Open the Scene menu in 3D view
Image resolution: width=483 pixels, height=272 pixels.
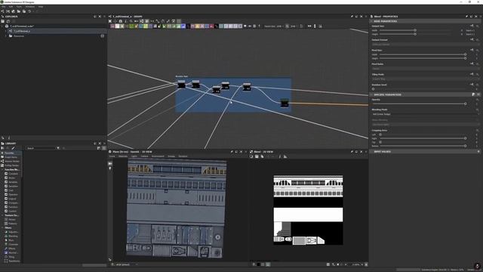(x=112, y=156)
